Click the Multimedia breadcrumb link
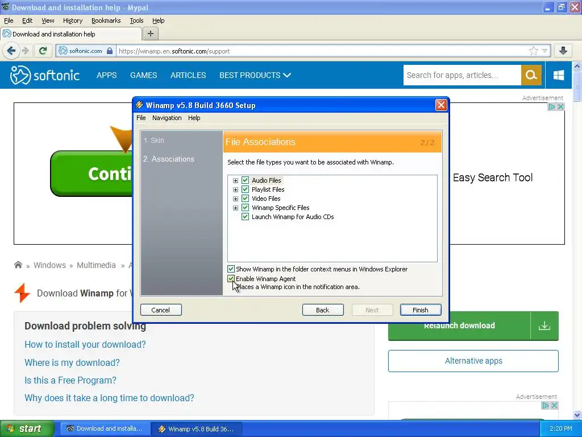 coord(96,265)
